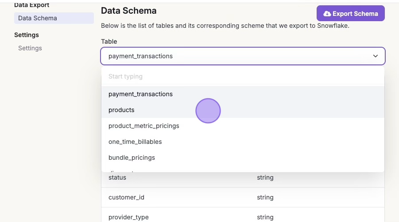Viewport: 399px width, 222px height.
Task: Open Data Schema in the sidebar
Action: pos(38,18)
